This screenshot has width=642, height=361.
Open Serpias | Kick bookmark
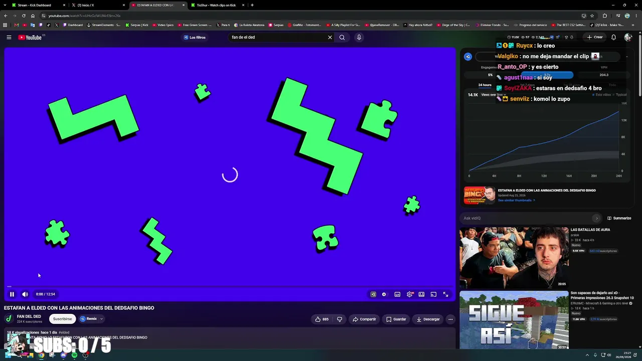(x=137, y=25)
